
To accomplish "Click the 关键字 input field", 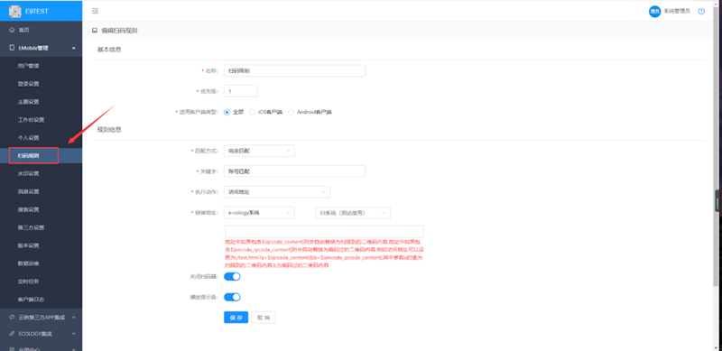I will click(x=294, y=171).
